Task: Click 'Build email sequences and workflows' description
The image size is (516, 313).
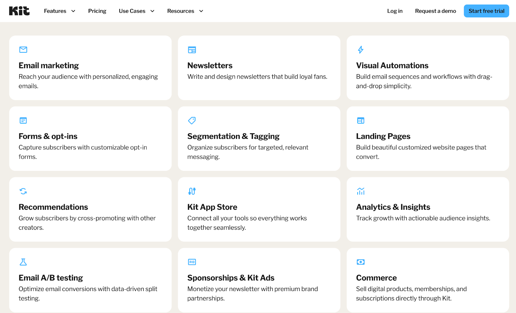Action: 424,81
